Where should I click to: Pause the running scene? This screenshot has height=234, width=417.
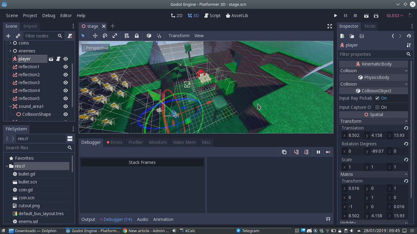346,16
